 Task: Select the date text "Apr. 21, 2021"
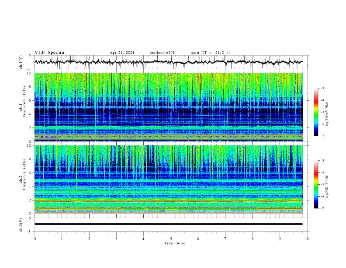122,53
